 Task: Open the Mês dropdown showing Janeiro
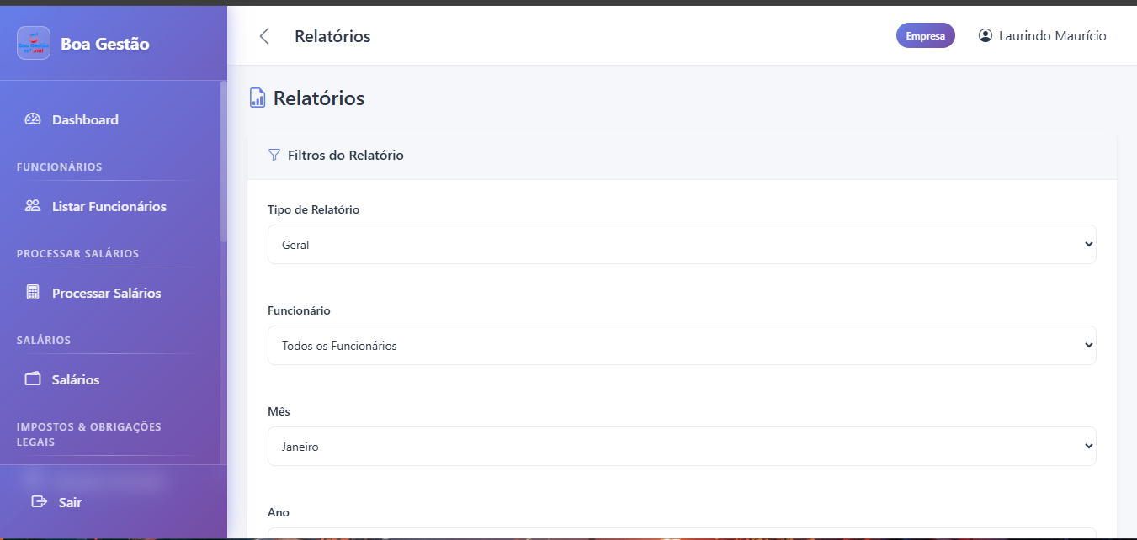click(x=682, y=447)
